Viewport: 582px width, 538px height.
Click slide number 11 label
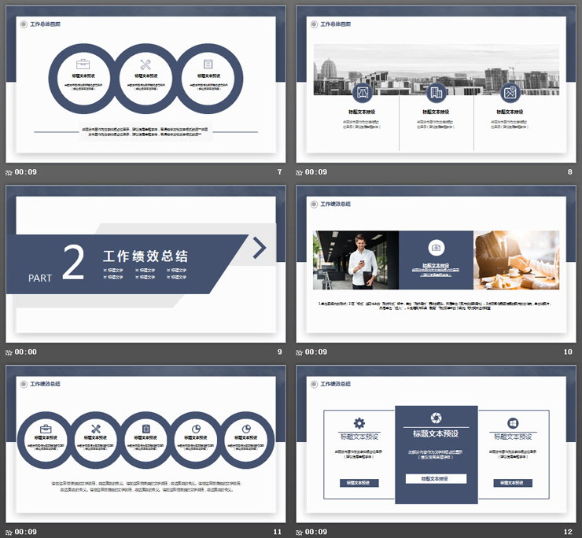pyautogui.click(x=277, y=532)
